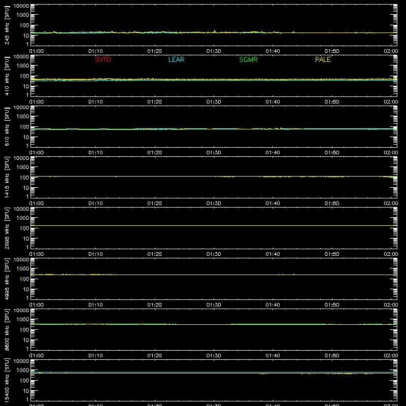Click the cyan trace in 15400 MHz plot
This screenshot has height=406, width=406.
tap(214, 372)
